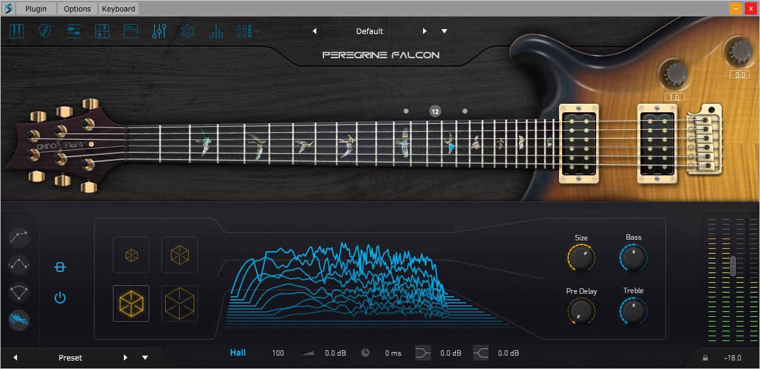This screenshot has width=760, height=369.
Task: Select the triangular node effect module icon
Action: click(19, 292)
